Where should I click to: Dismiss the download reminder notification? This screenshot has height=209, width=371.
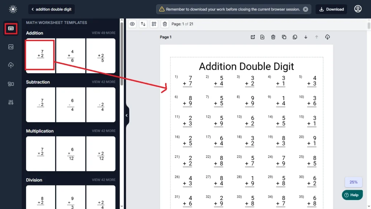[x=305, y=9]
